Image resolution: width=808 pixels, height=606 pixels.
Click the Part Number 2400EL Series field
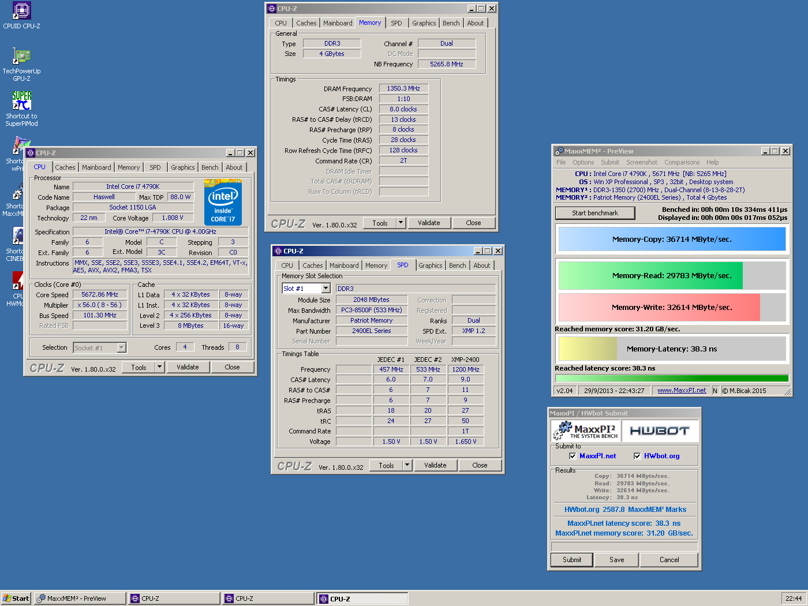[372, 331]
